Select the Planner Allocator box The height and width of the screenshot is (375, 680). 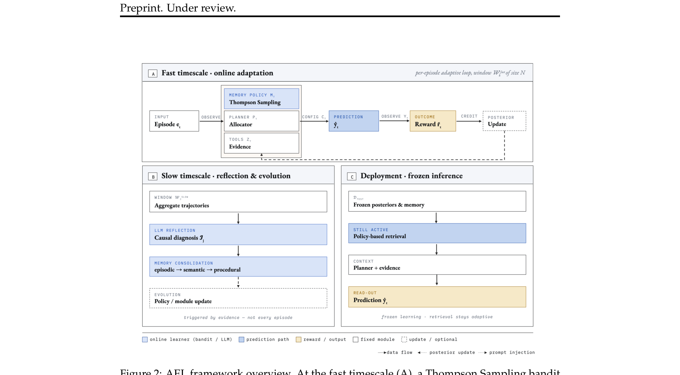point(261,121)
